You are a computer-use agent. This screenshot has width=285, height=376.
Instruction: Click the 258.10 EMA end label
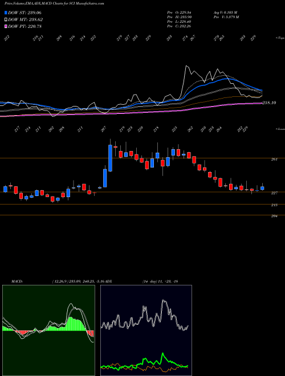269,103
